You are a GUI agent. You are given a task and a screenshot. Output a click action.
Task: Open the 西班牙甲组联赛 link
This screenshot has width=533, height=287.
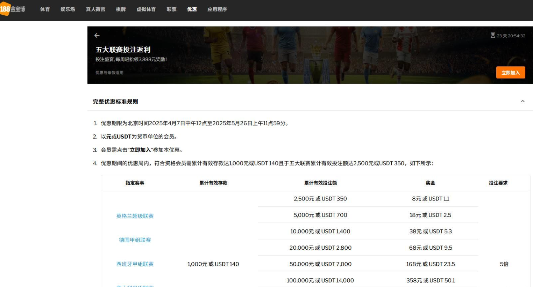(x=135, y=264)
